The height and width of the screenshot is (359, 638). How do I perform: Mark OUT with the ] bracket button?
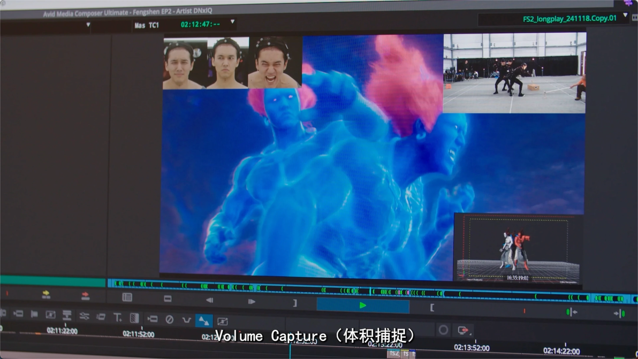pos(295,303)
